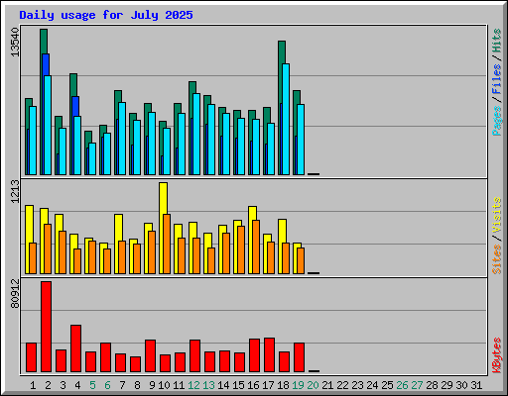Click the red KBytes bar for day 4
This screenshot has height=396, width=508.
point(75,348)
